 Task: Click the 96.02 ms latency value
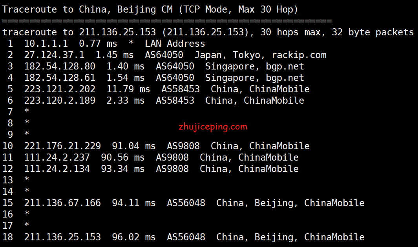click(133, 237)
